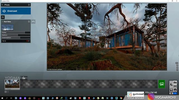
Task: Click the FX add effect button
Action: 3,17
